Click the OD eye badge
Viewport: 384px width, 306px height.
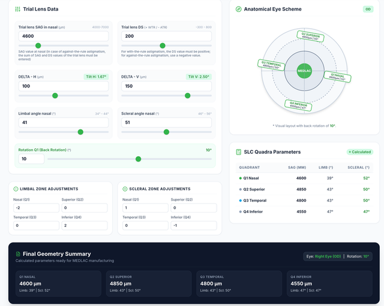(368, 10)
